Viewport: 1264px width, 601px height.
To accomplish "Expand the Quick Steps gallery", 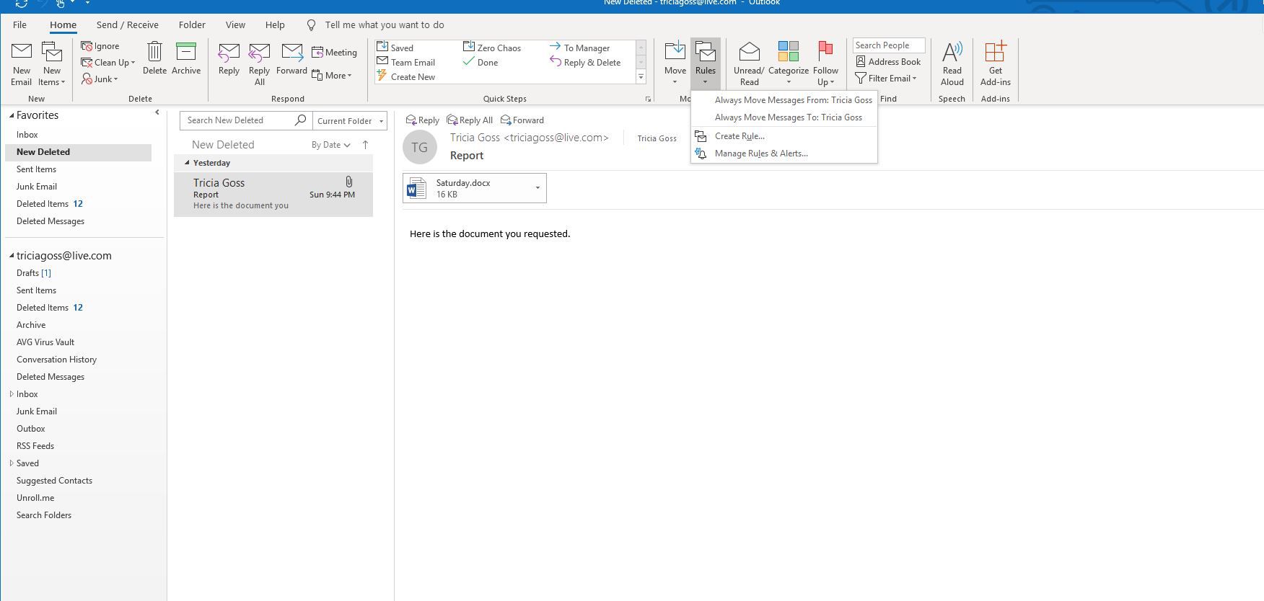I will click(641, 76).
